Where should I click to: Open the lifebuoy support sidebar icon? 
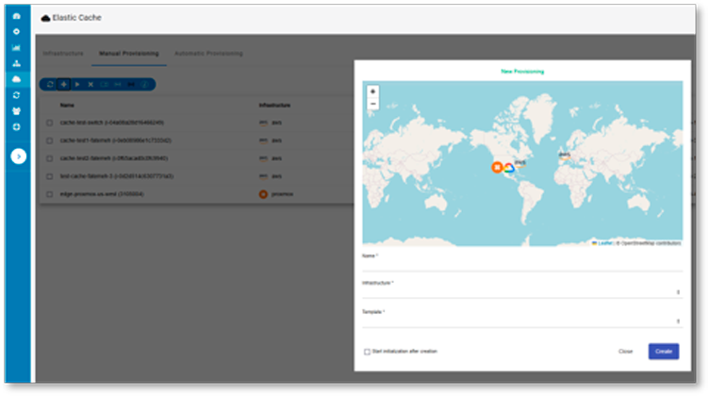[x=16, y=127]
